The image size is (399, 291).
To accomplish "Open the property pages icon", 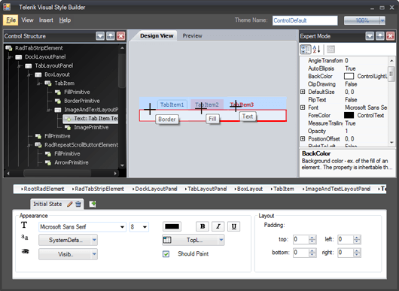I will click(330, 49).
